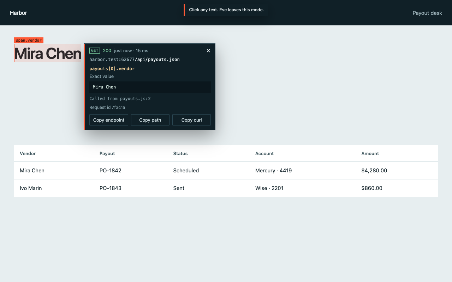The image size is (452, 282).
Task: Click the span.vendor element tag
Action: pos(29,40)
